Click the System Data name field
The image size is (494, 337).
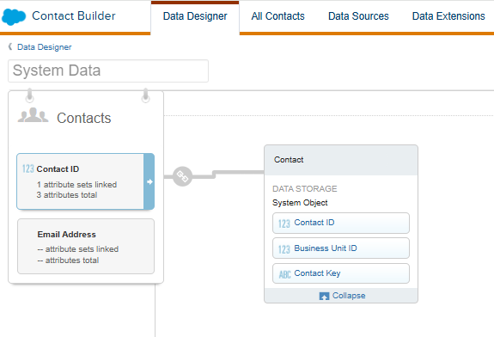pos(108,70)
